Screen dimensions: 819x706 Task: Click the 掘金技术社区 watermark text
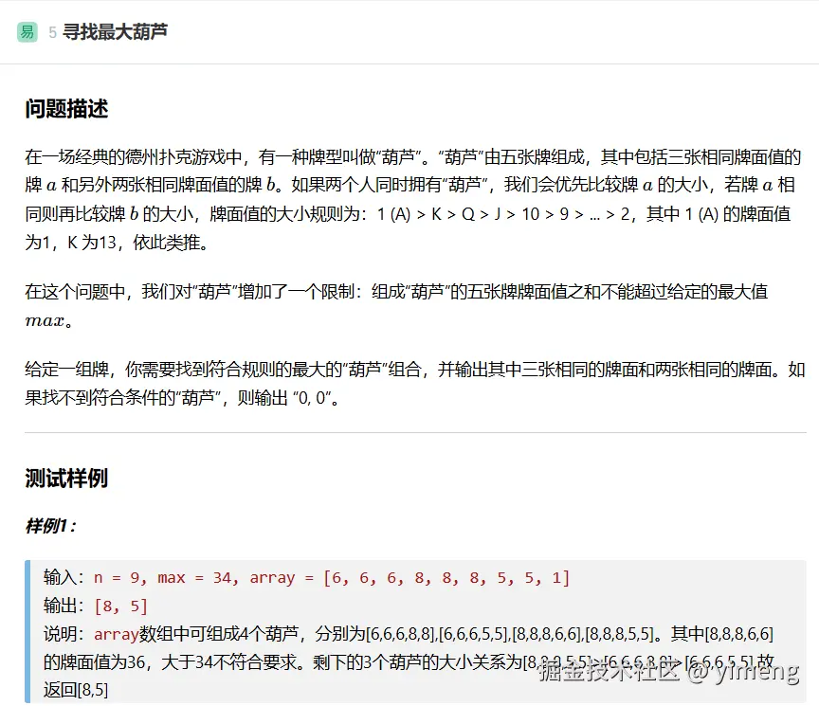click(607, 673)
